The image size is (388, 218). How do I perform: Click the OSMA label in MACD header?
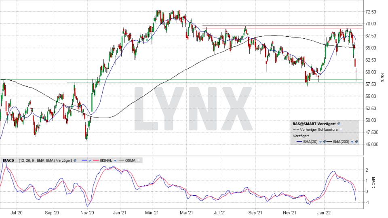130,161
